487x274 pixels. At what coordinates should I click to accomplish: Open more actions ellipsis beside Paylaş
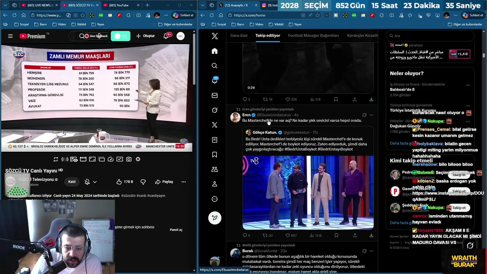tap(184, 182)
